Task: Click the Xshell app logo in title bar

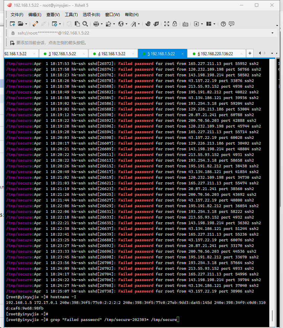Action: tap(9, 5)
